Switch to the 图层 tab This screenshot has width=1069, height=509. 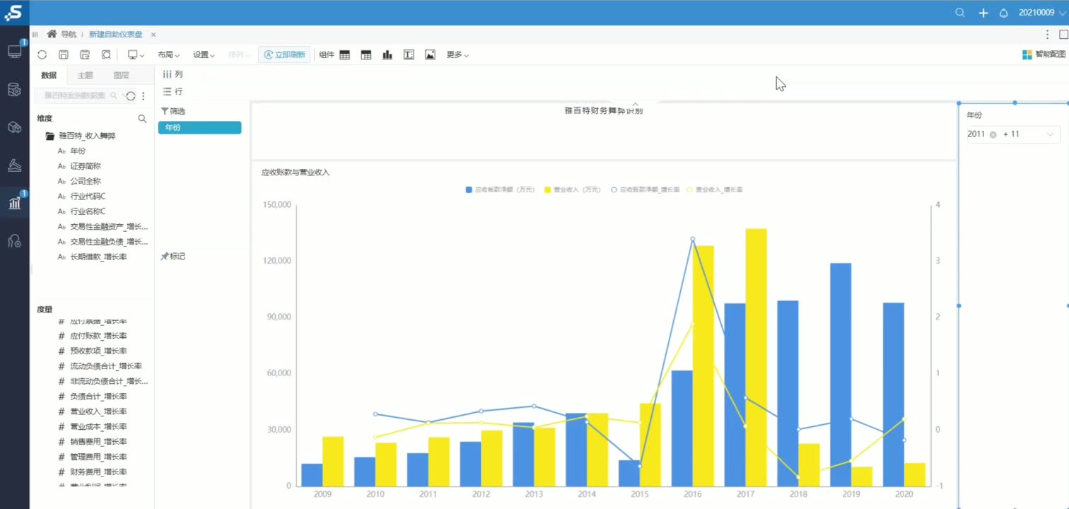pyautogui.click(x=121, y=75)
